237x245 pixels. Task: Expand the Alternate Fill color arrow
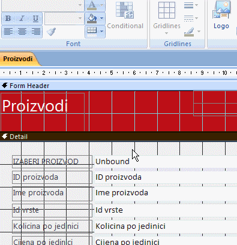click(x=102, y=31)
